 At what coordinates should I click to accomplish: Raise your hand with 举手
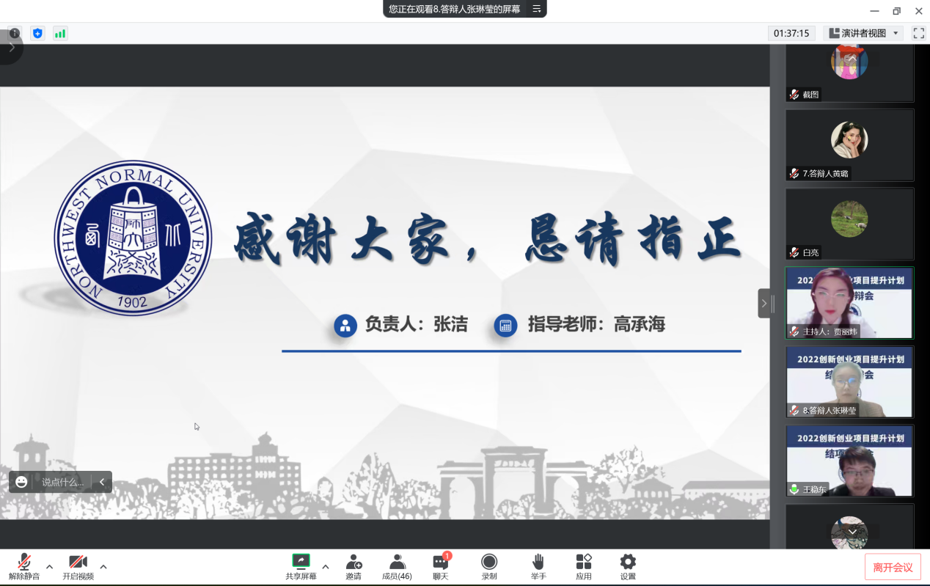[x=538, y=567]
